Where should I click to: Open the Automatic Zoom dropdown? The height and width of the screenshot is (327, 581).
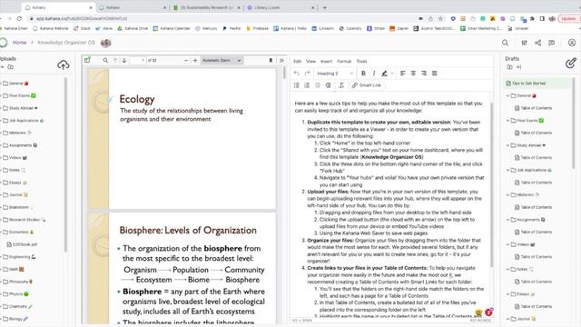pos(222,61)
